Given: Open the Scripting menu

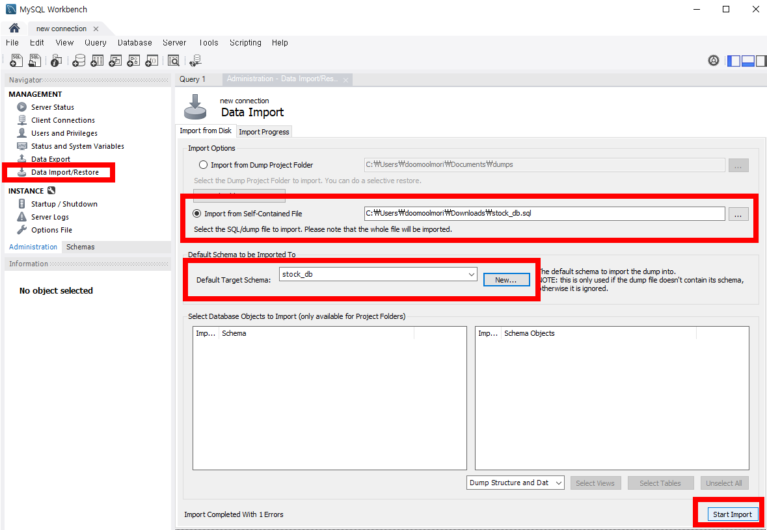Looking at the screenshot, I should (x=245, y=42).
